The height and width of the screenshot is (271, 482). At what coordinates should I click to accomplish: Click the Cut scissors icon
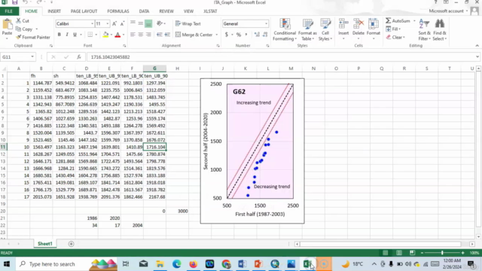pos(18,20)
